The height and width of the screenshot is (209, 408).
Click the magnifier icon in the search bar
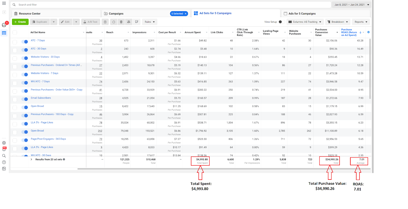point(14,5)
